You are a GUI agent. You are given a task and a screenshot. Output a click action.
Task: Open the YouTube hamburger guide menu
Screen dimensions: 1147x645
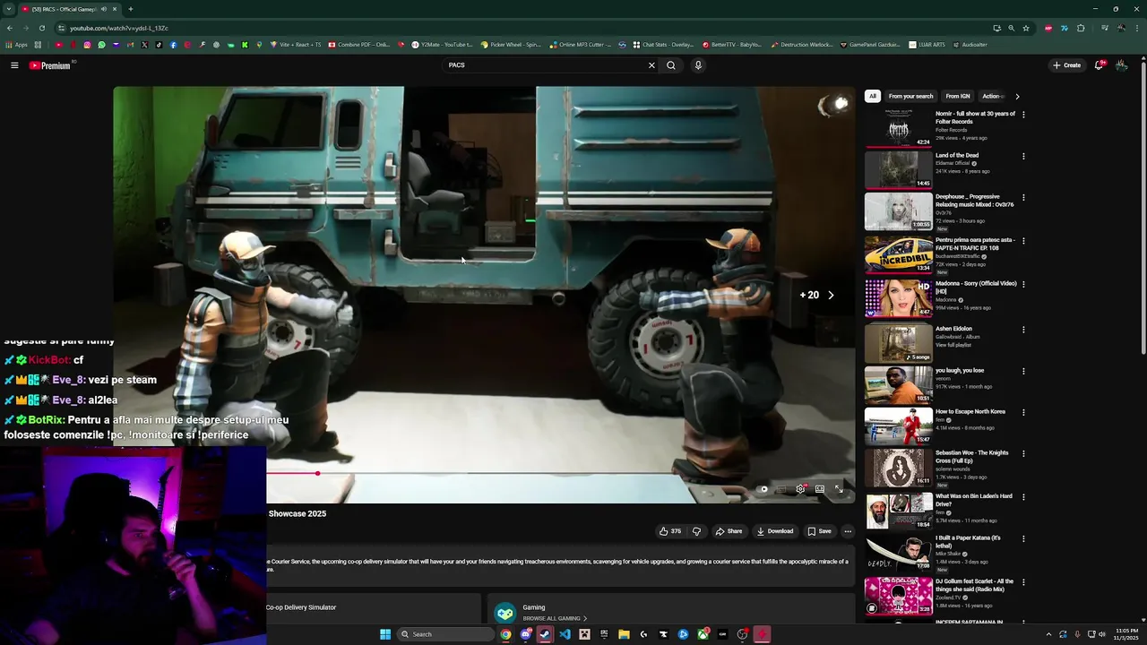(x=14, y=65)
